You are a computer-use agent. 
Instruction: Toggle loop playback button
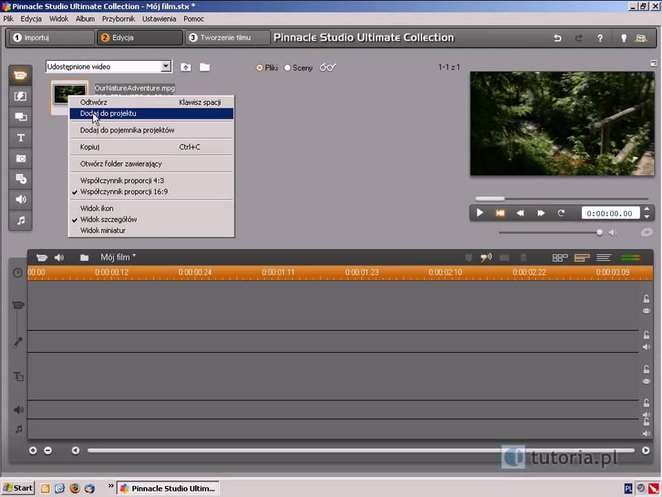(x=561, y=213)
